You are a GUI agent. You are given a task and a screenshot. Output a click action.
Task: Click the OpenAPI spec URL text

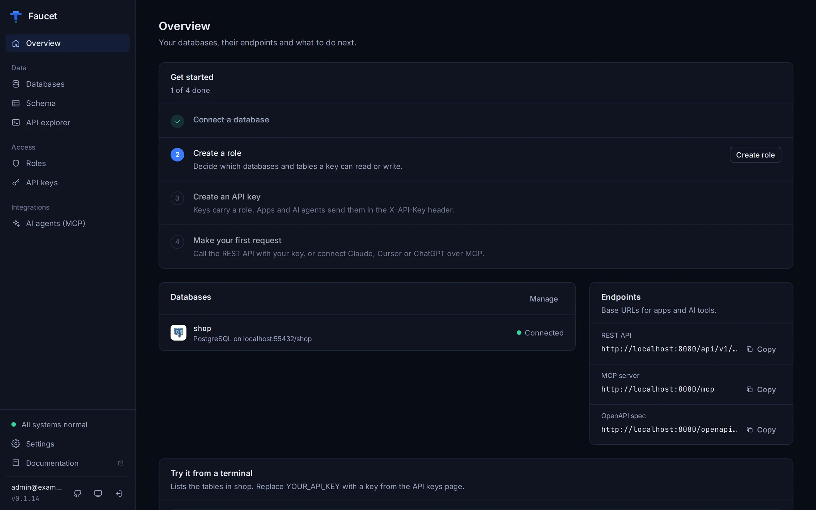(x=669, y=430)
